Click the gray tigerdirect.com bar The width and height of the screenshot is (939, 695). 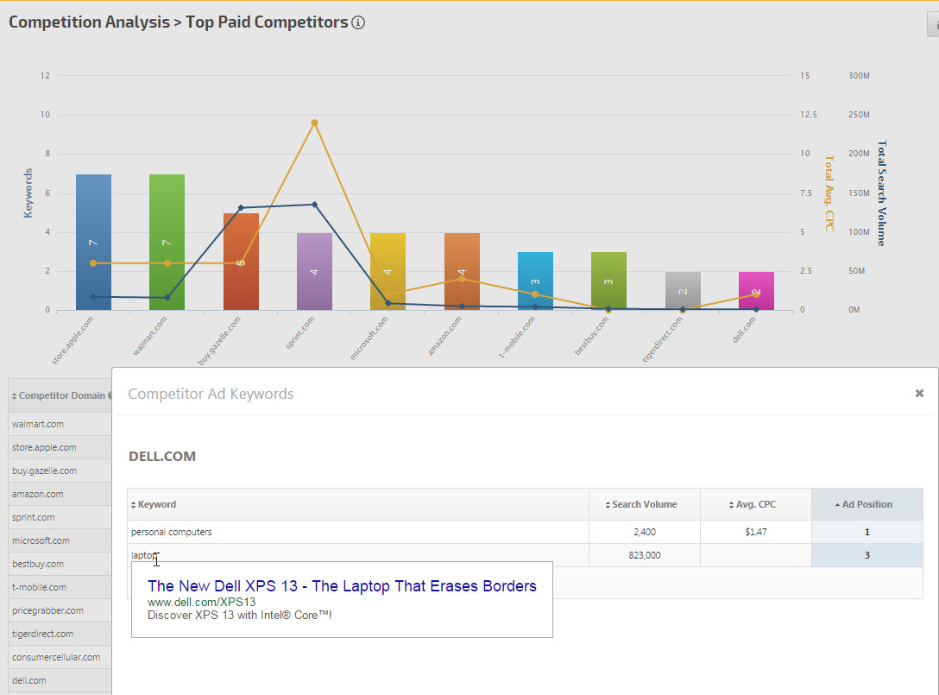pyautogui.click(x=683, y=291)
